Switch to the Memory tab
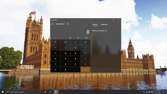 104,25
